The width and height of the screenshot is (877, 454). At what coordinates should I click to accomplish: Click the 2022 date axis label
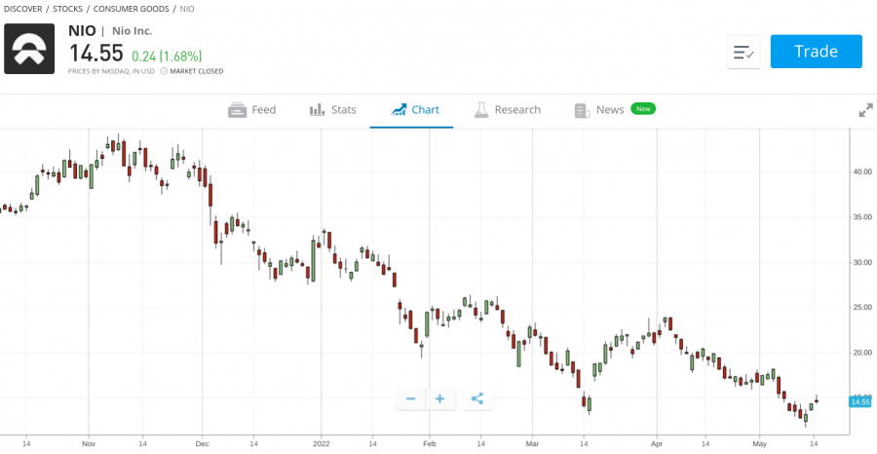pos(322,444)
